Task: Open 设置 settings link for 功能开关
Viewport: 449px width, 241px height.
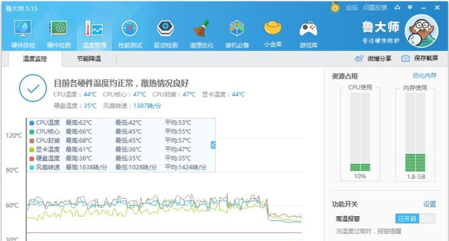Action: [x=430, y=204]
